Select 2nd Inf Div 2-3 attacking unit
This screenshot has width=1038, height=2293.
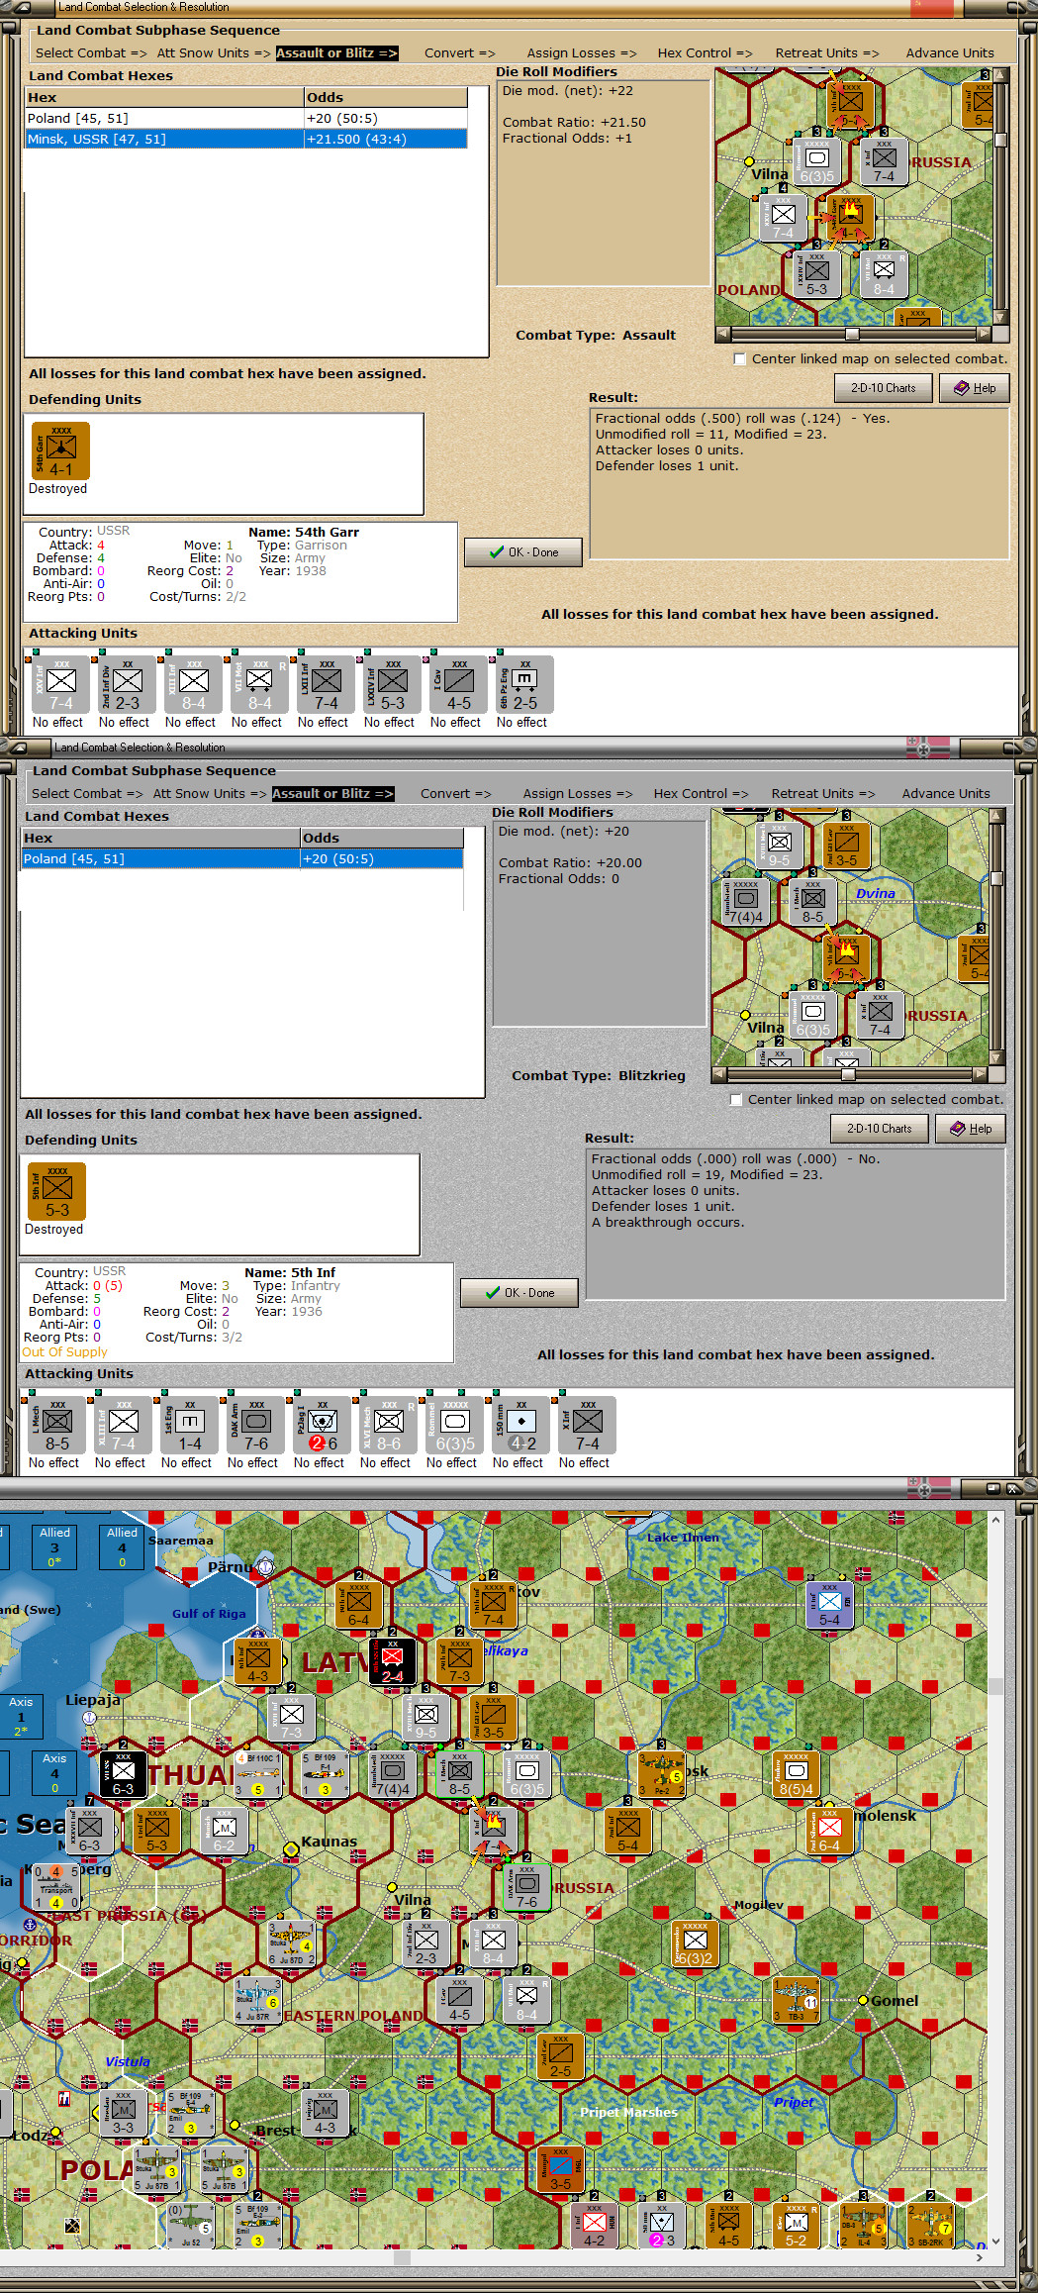(x=128, y=684)
